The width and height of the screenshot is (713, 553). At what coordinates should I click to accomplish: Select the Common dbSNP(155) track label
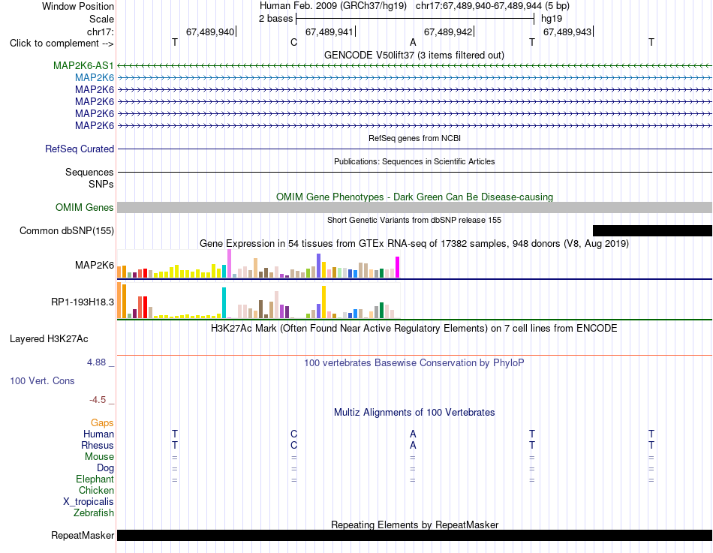[67, 231]
